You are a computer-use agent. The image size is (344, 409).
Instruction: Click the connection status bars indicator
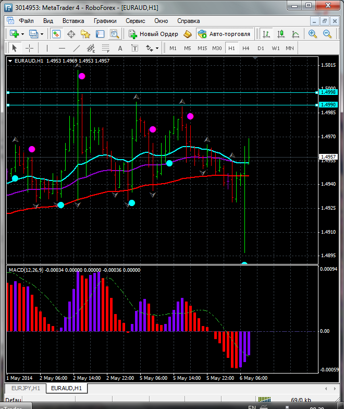[x=265, y=400]
